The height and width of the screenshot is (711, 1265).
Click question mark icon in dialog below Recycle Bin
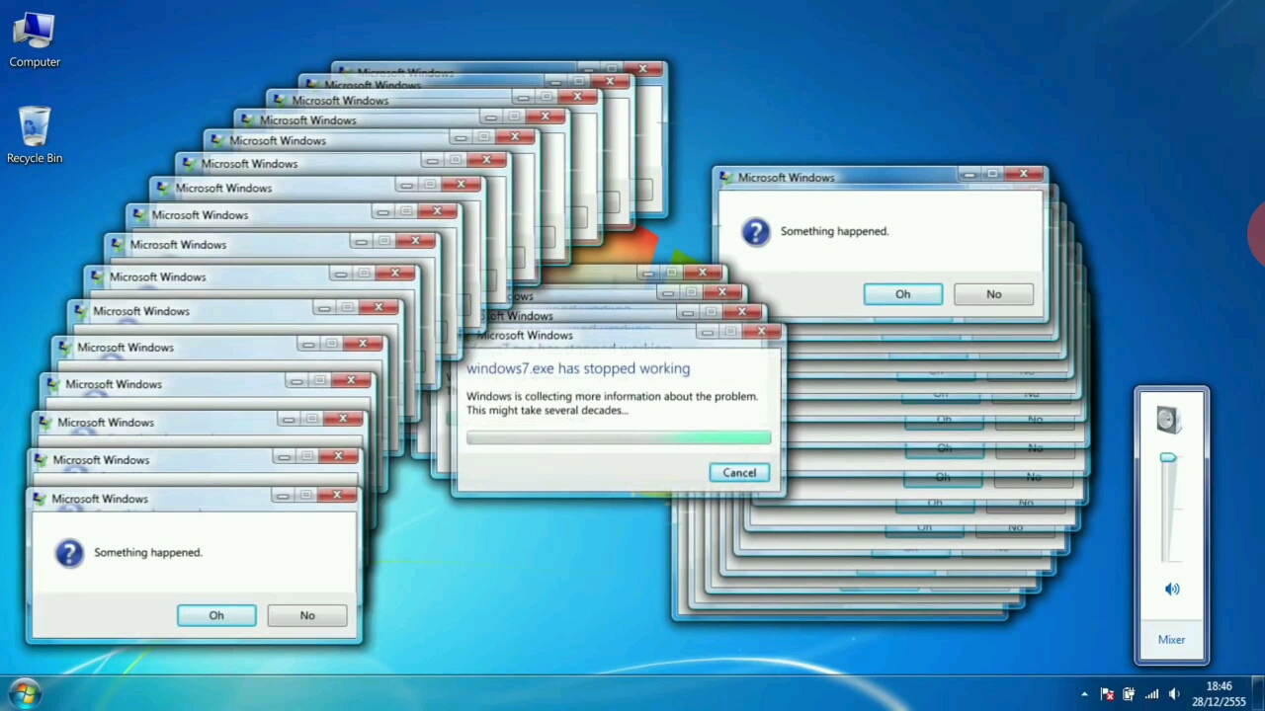pos(69,553)
